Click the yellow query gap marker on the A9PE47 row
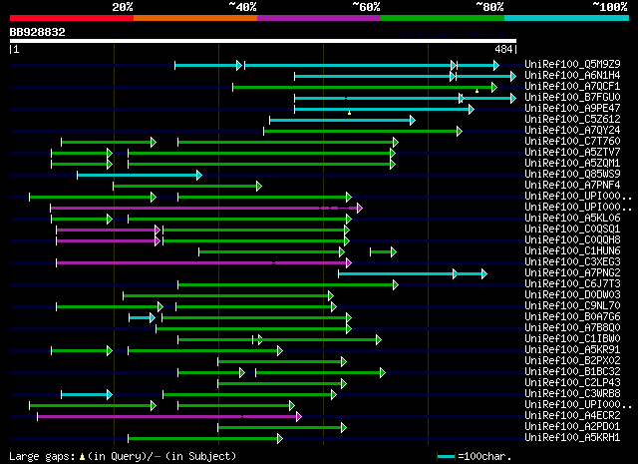The height and width of the screenshot is (464, 638). (349, 113)
